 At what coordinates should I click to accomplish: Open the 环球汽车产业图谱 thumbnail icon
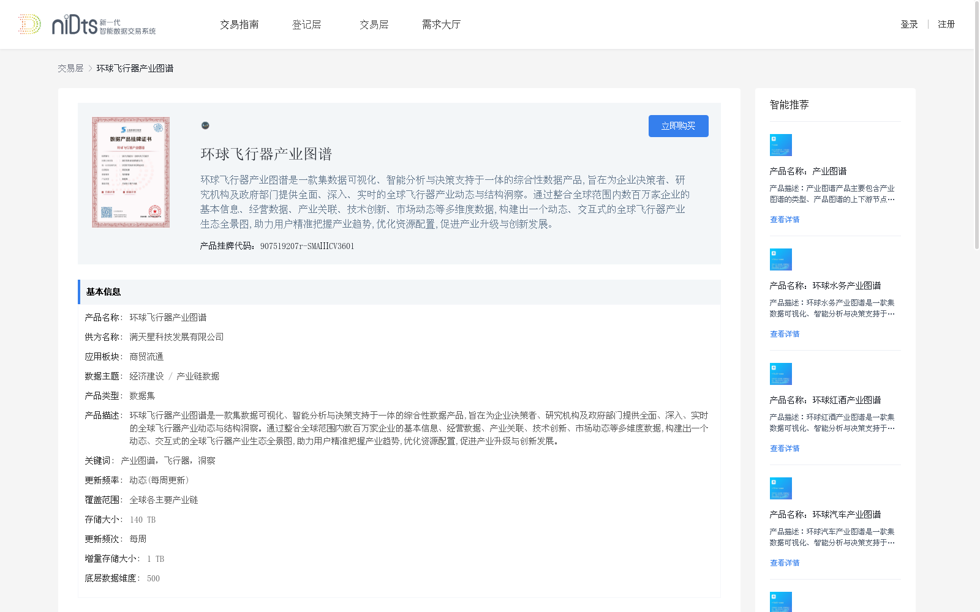tap(780, 488)
